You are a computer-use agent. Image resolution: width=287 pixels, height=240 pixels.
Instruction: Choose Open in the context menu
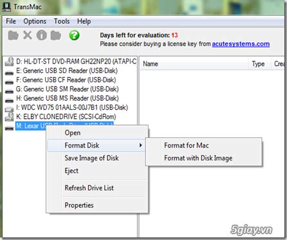click(97, 133)
